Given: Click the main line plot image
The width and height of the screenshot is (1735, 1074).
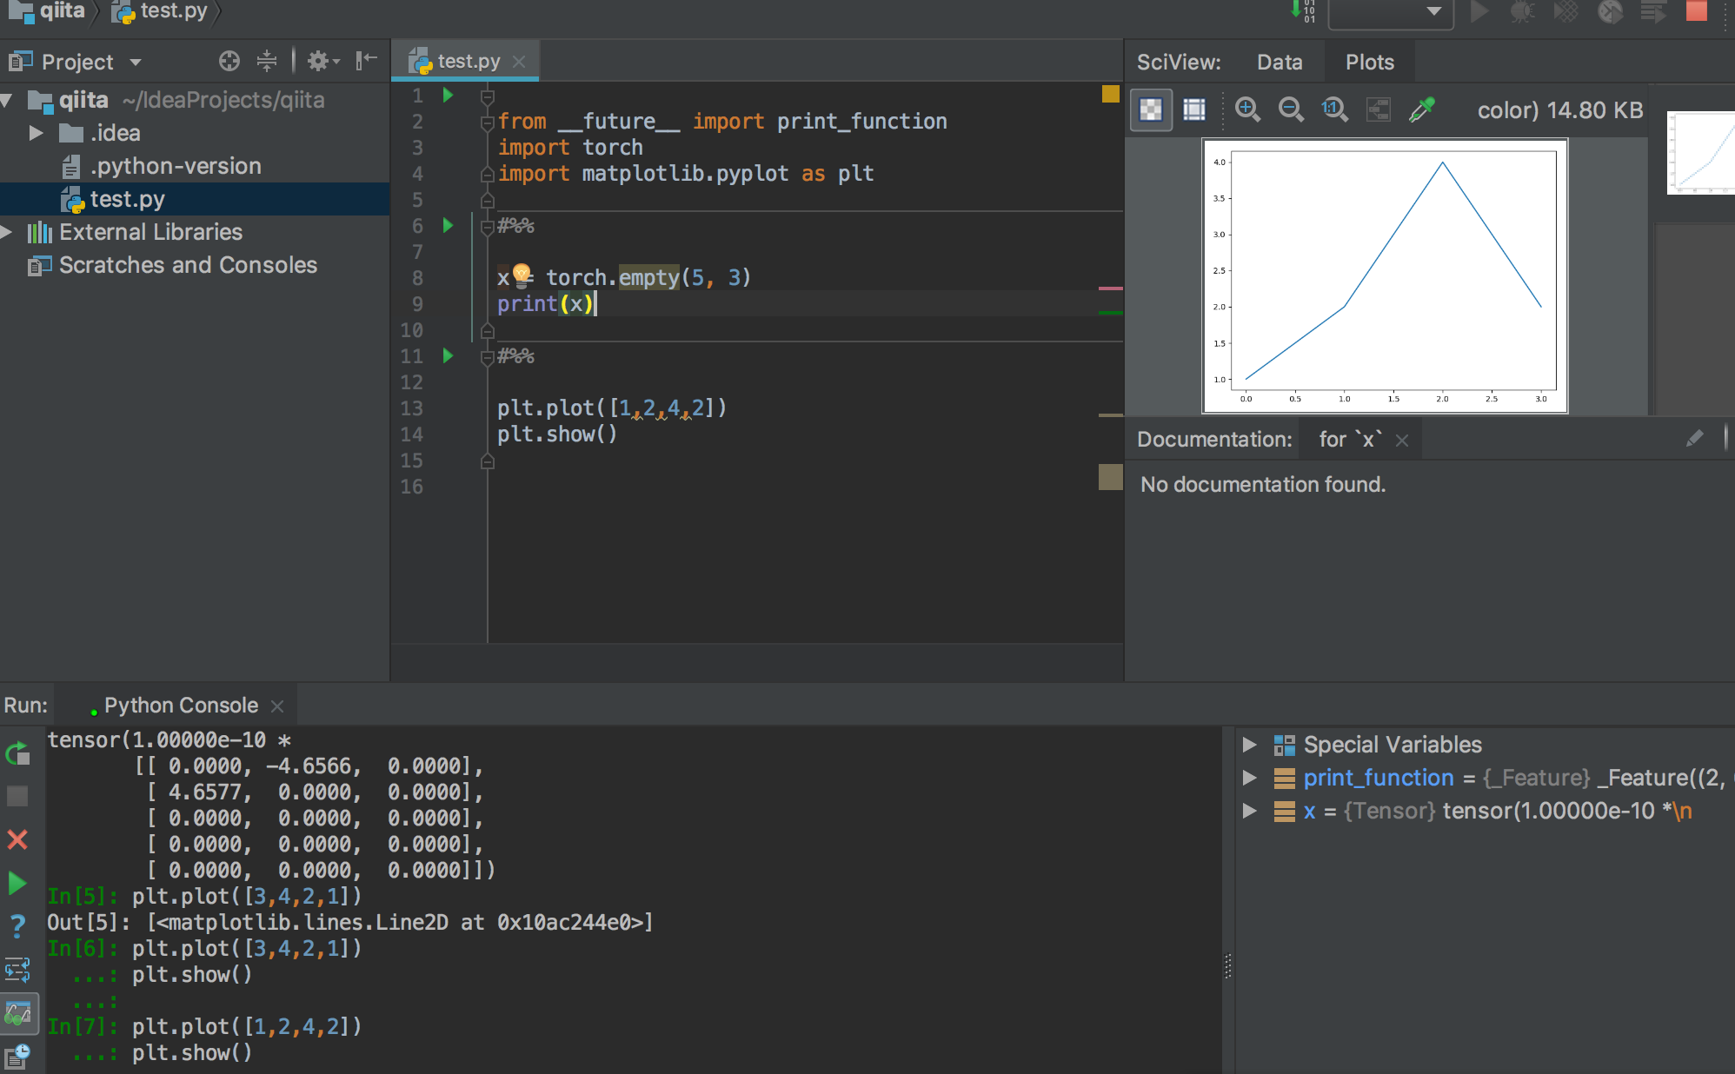Looking at the screenshot, I should pos(1385,275).
